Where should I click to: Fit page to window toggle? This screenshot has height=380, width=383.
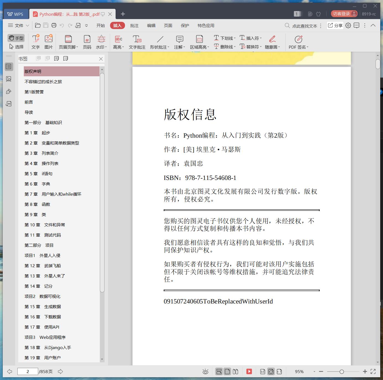point(271,372)
